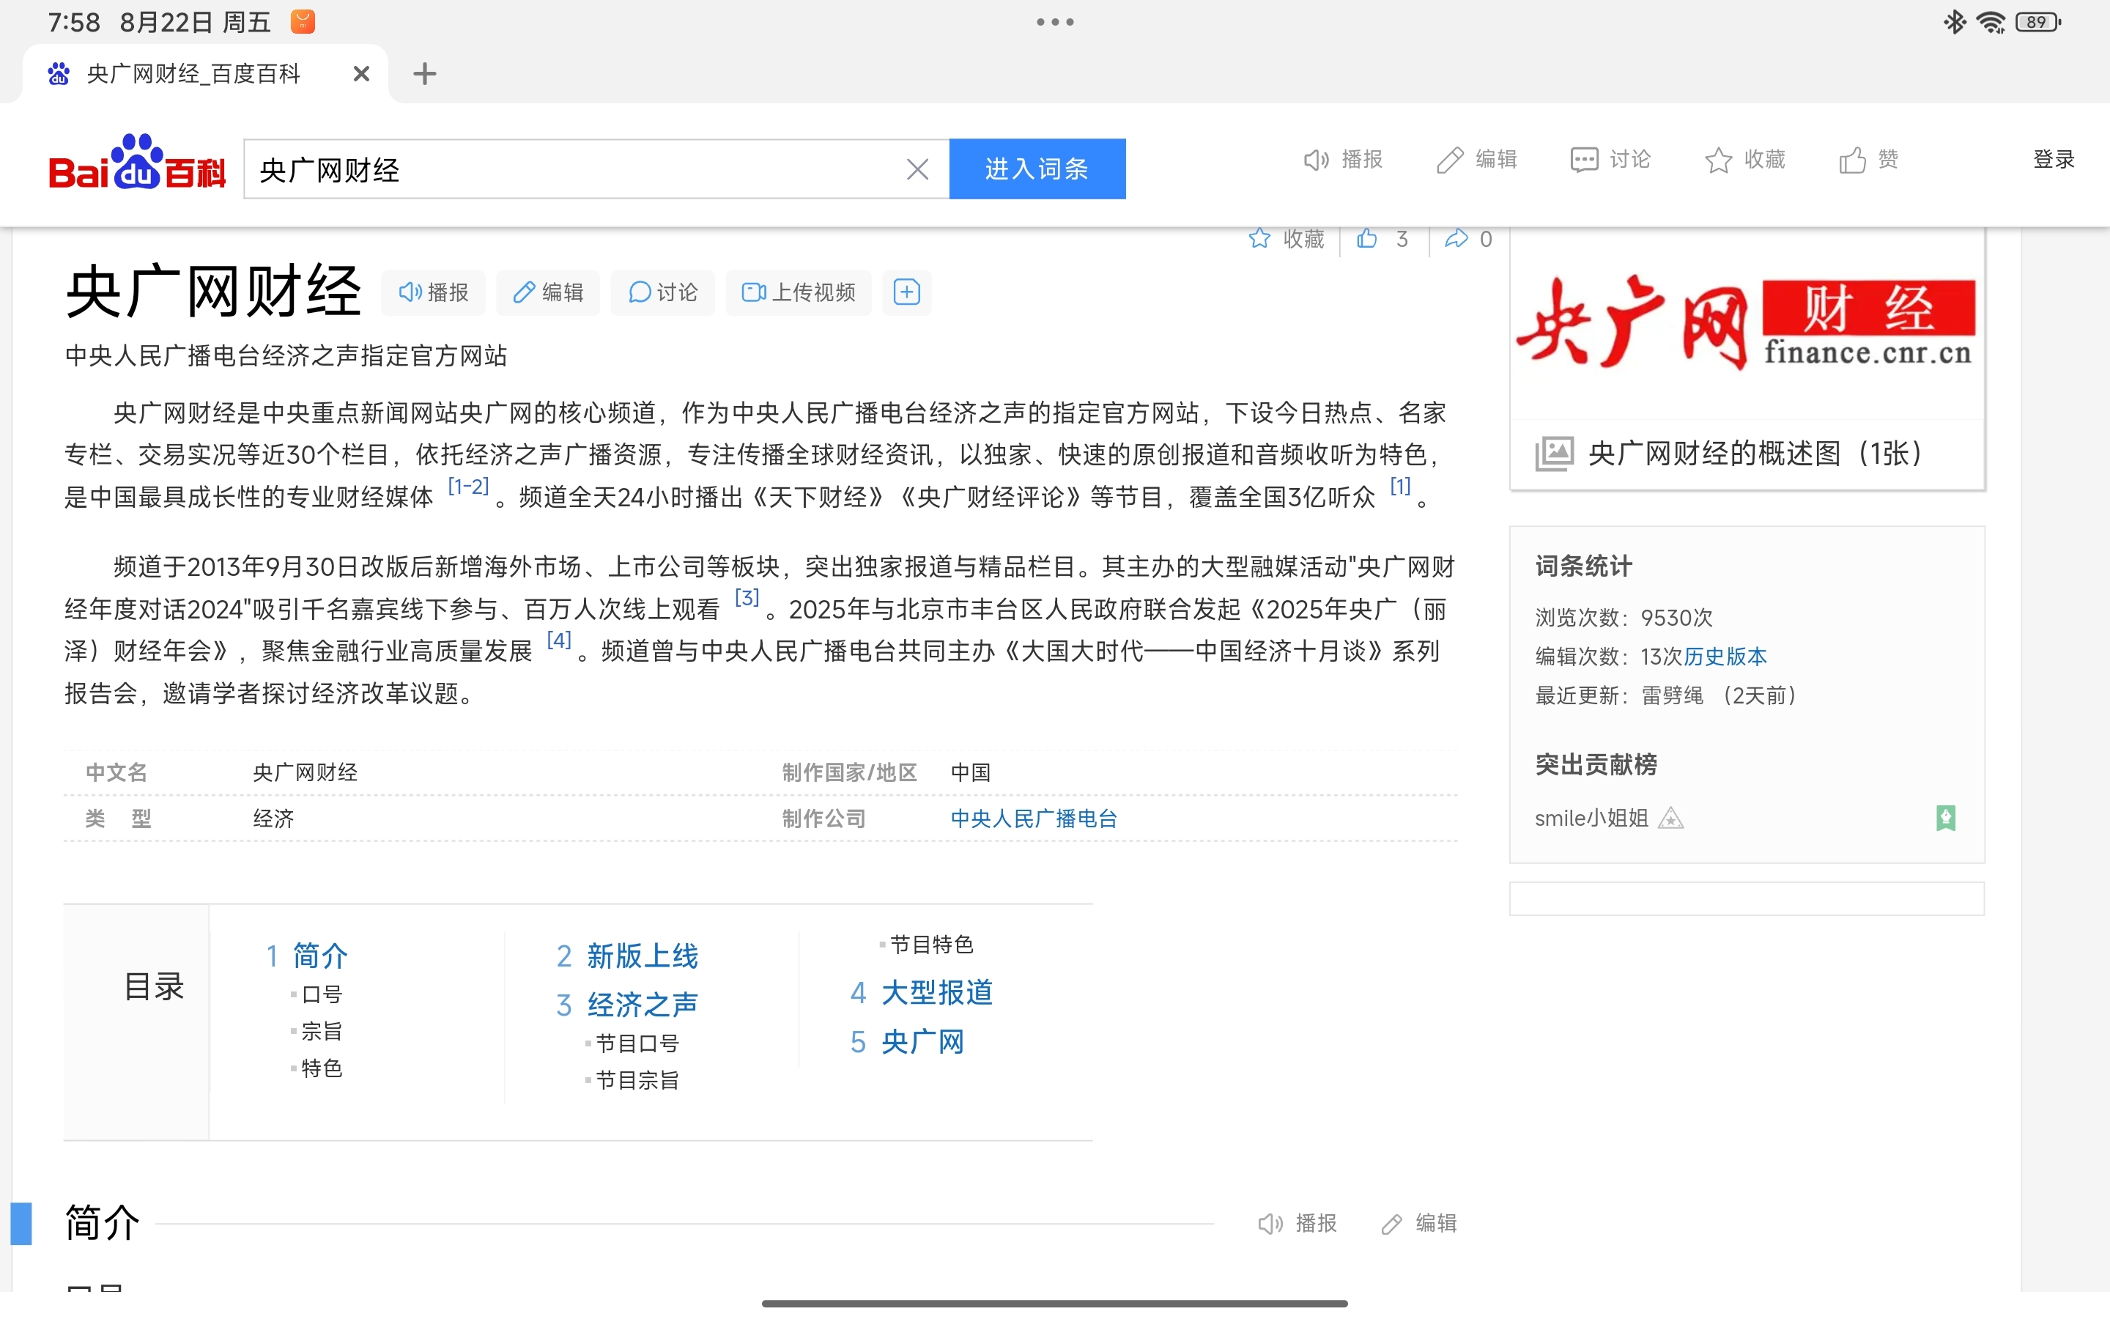2110x1319 pixels.
Task: Click the image gallery icon beside 概述图
Action: [x=1555, y=454]
